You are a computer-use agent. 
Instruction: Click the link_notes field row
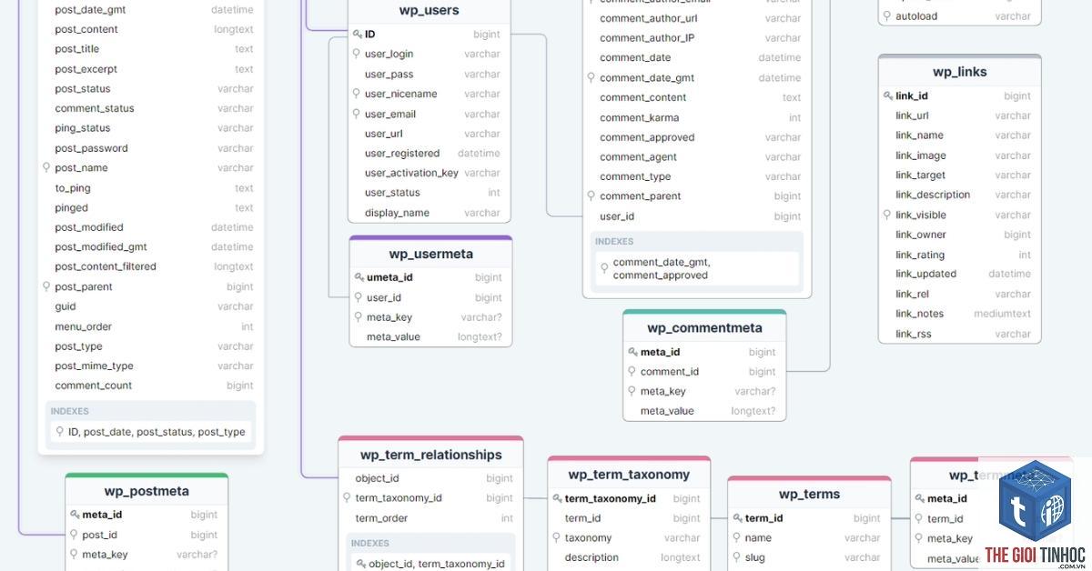click(960, 314)
